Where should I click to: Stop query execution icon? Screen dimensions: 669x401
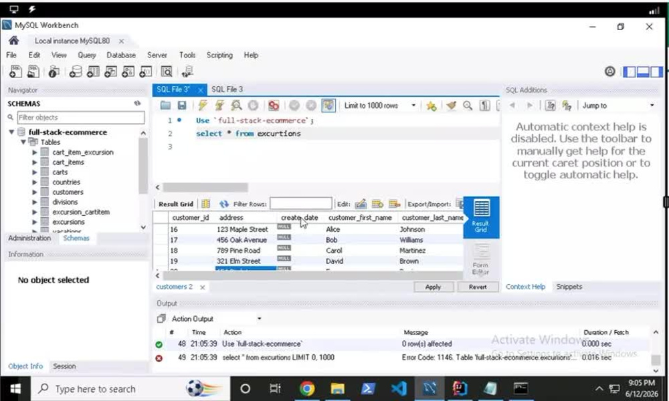(x=253, y=106)
